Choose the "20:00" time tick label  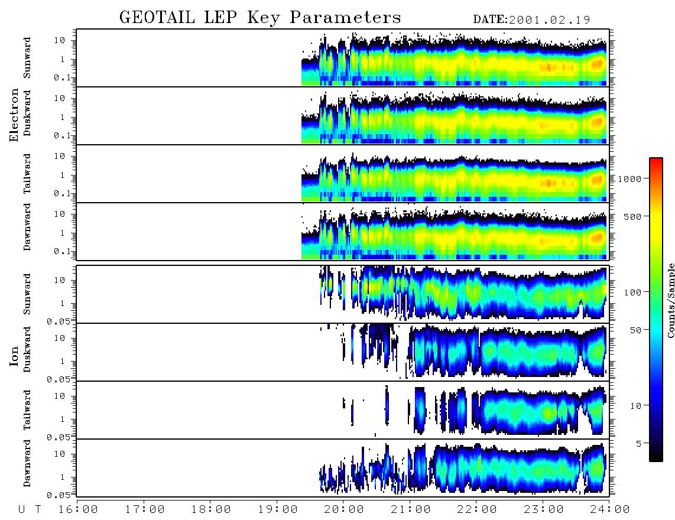coord(345,509)
